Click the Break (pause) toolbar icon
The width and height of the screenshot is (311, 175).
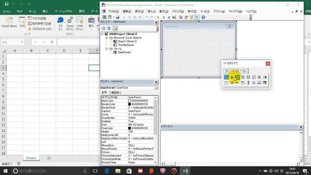164,17
